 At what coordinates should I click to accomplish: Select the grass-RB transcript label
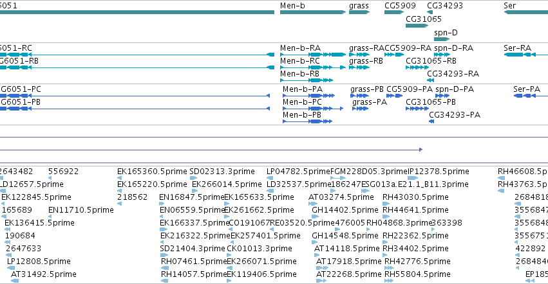366,61
